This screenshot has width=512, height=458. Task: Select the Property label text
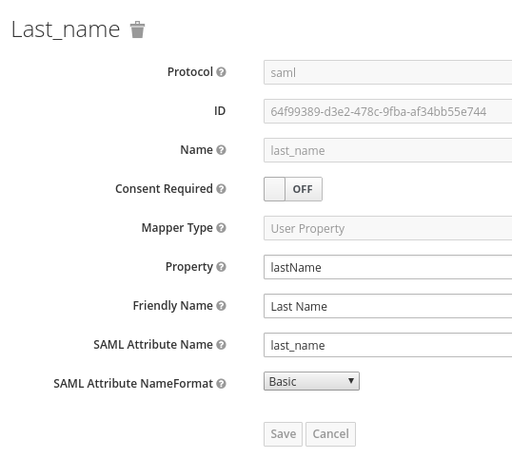[189, 267]
